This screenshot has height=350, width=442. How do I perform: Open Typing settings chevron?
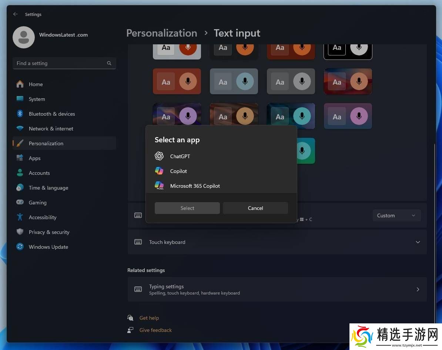[418, 289]
